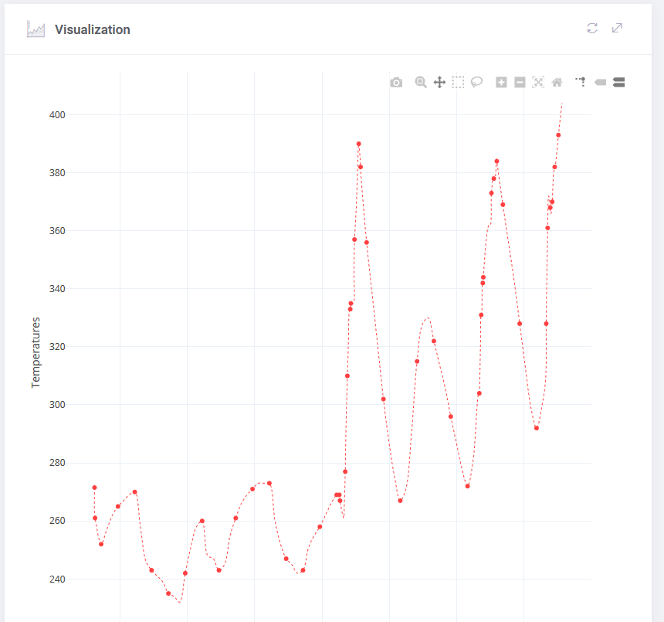Screen dimensions: 664x622
Task: Select the Zoom magnifier tool
Action: pyautogui.click(x=421, y=82)
